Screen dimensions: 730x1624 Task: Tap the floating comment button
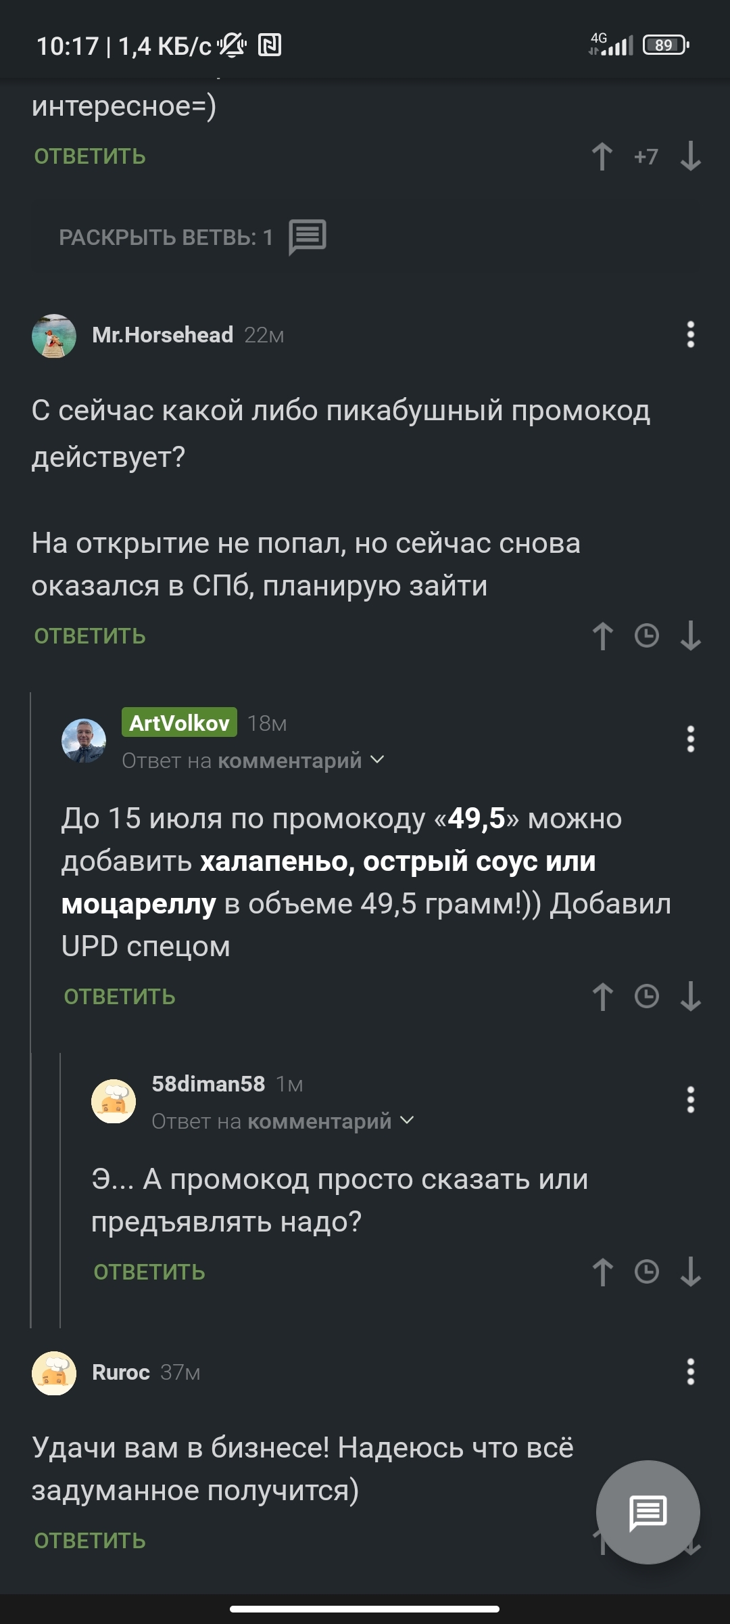[x=648, y=1512]
